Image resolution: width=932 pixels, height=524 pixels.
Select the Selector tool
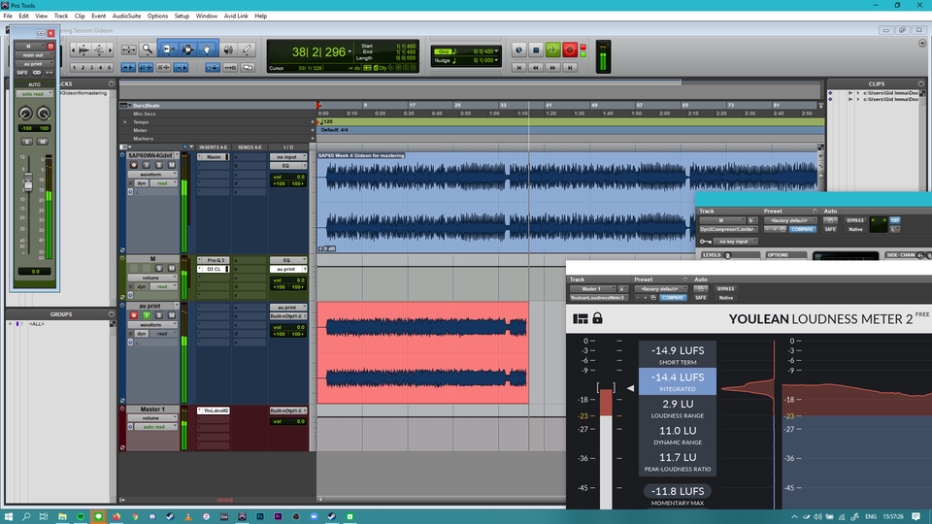pyautogui.click(x=187, y=49)
